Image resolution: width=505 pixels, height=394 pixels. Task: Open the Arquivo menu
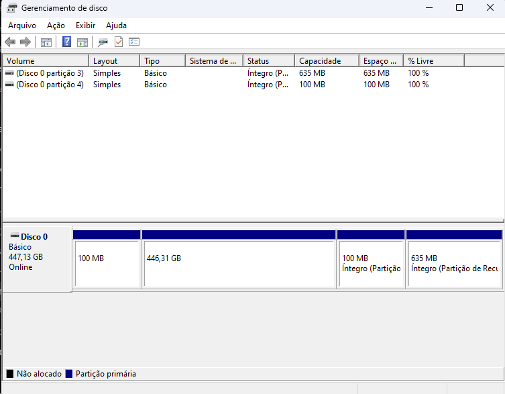pyautogui.click(x=22, y=26)
